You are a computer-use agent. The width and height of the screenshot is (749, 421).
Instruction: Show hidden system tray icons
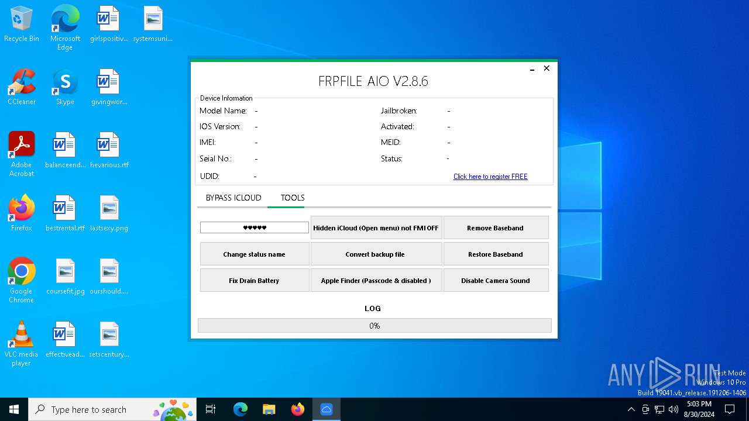click(x=631, y=409)
